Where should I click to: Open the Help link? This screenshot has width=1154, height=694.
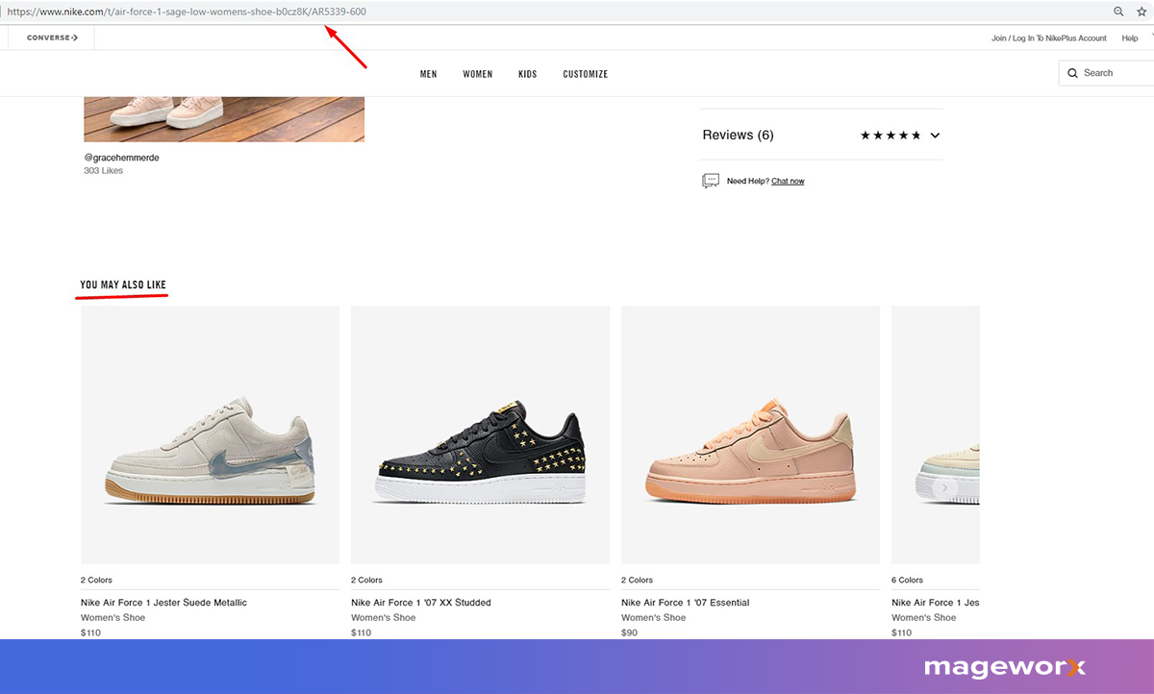point(1130,37)
